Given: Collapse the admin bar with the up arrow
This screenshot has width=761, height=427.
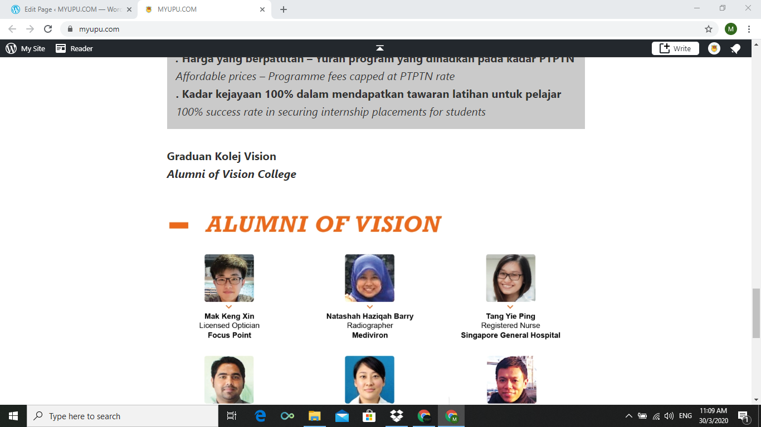Looking at the screenshot, I should click(x=380, y=48).
